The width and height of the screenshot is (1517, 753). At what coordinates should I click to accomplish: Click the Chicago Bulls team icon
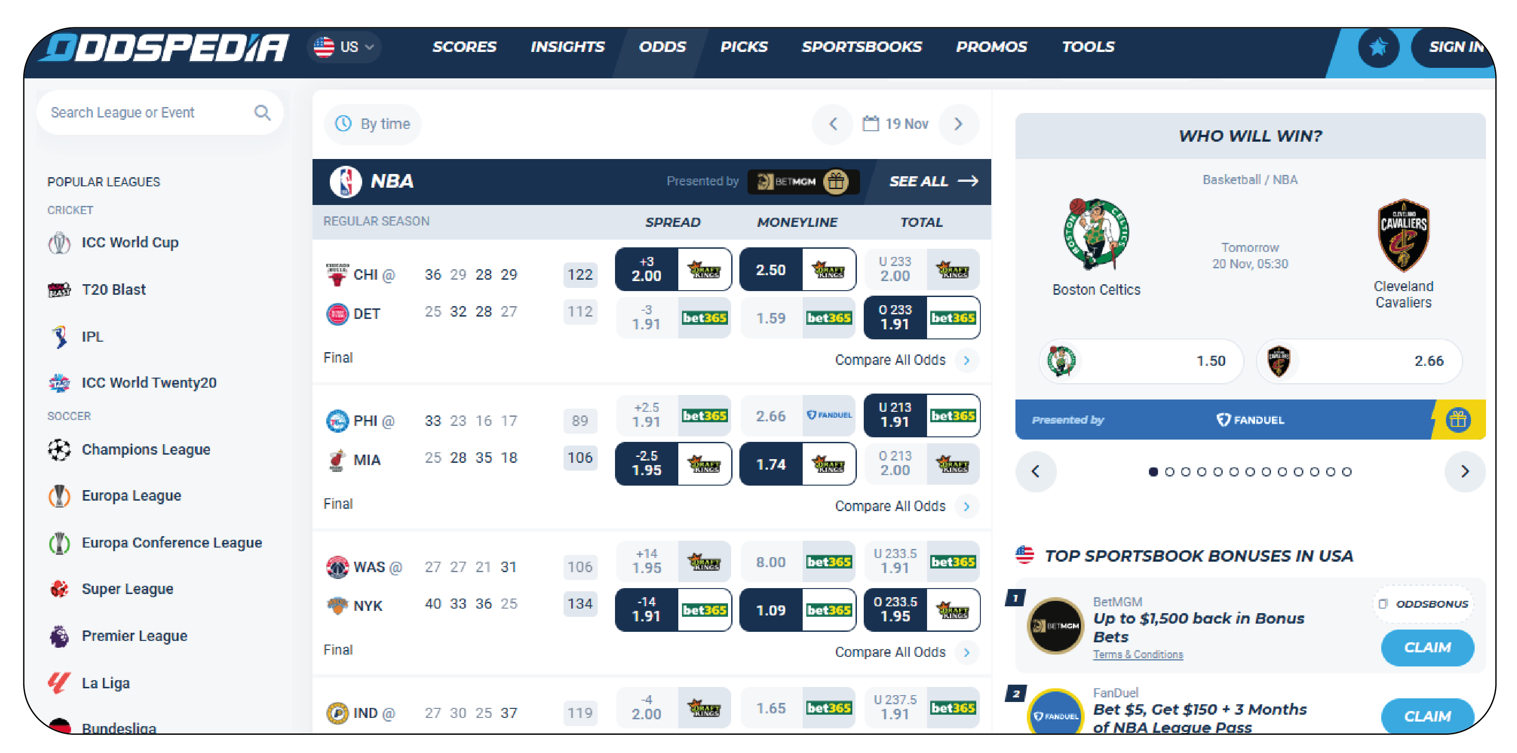pyautogui.click(x=337, y=274)
